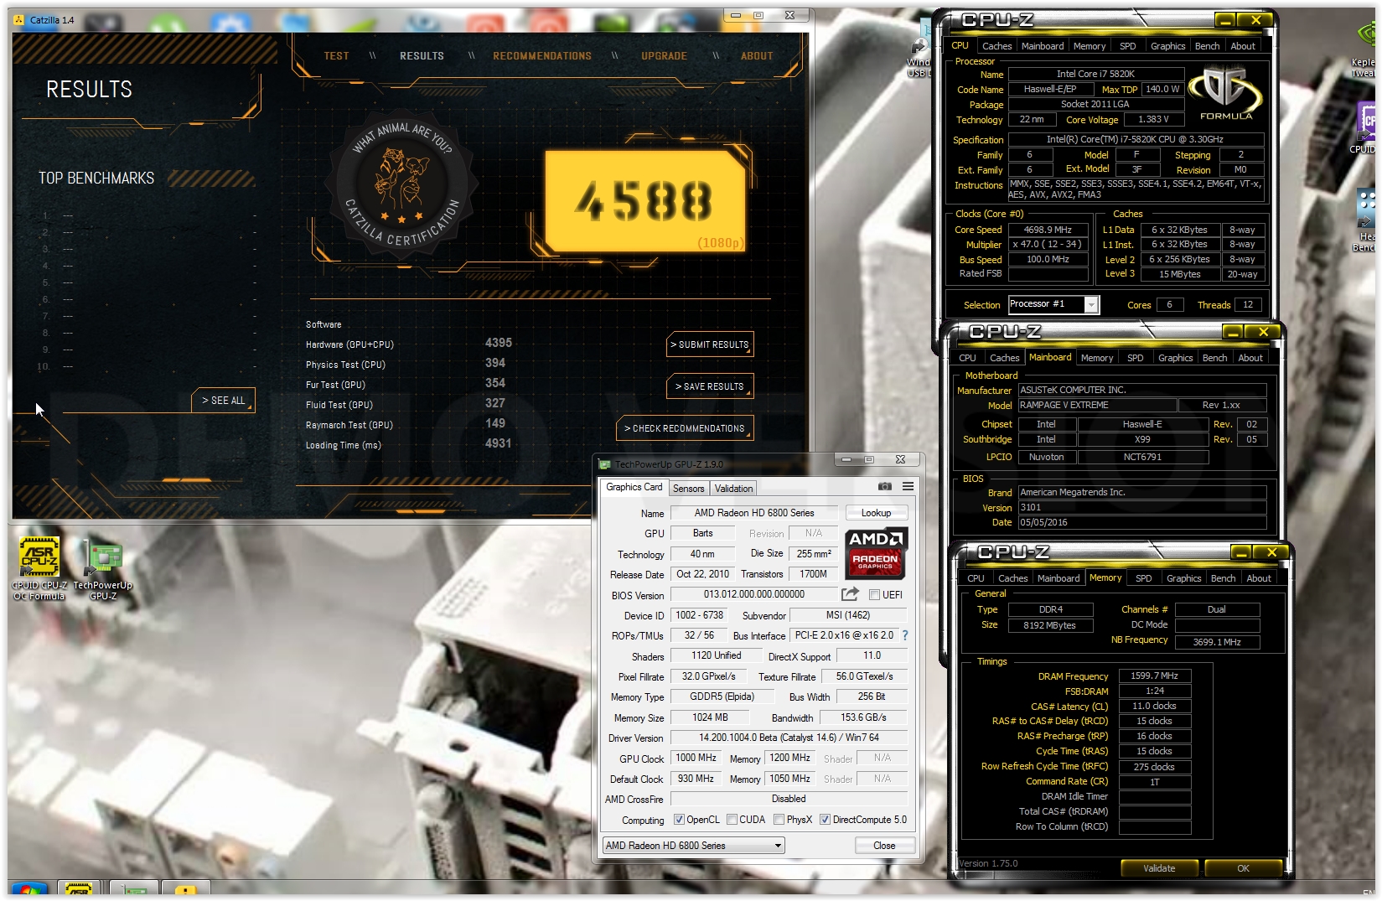The height and width of the screenshot is (901, 1382).
Task: Switch to the Sensors tab in GPU-Z
Action: pos(689,489)
